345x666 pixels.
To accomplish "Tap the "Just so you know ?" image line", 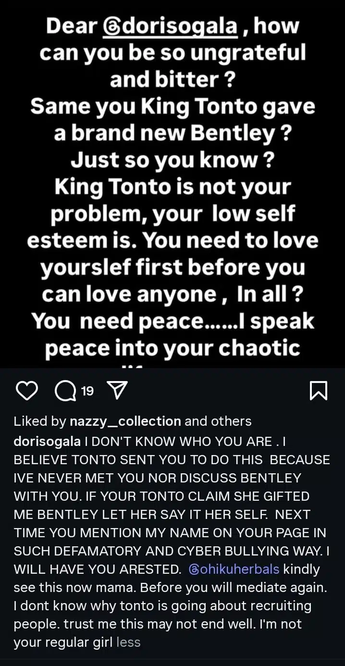I will pos(172,160).
